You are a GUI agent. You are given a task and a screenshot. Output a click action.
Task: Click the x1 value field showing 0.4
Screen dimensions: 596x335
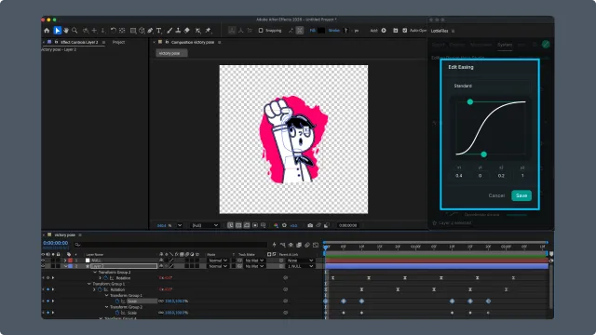[x=459, y=176]
